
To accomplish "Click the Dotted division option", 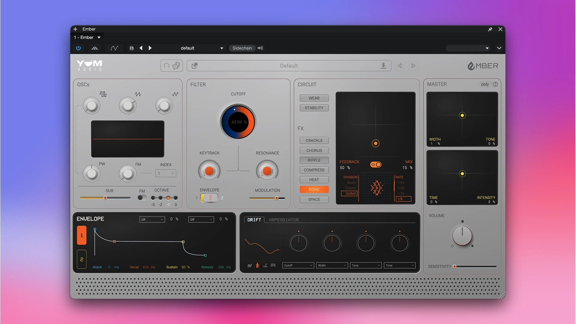I will pos(349,193).
